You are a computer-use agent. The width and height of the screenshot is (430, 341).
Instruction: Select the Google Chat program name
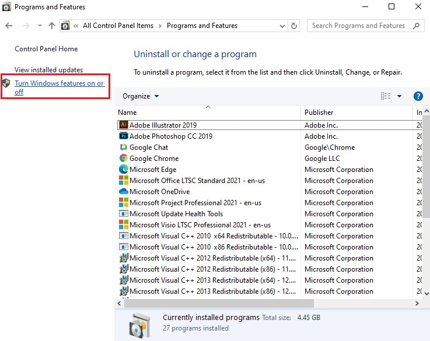(149, 147)
